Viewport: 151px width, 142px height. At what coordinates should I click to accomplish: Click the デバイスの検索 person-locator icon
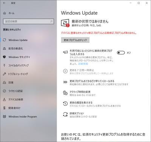click(5, 99)
